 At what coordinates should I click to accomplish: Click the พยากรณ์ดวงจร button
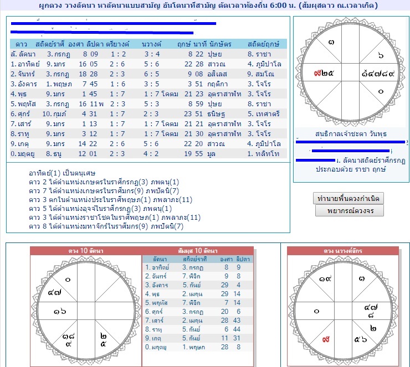pyautogui.click(x=350, y=210)
